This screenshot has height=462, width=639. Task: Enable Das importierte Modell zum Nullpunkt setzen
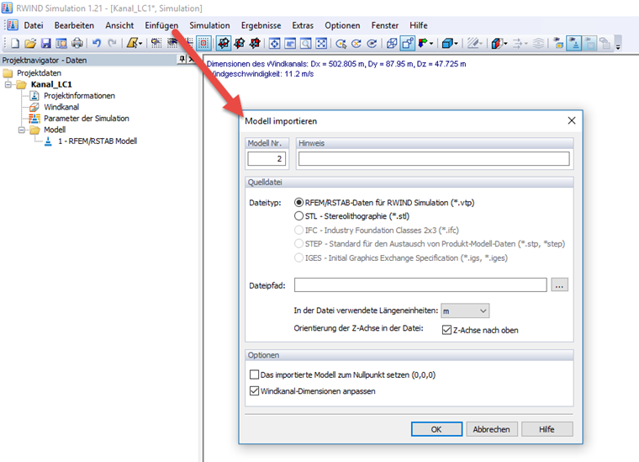click(x=254, y=374)
